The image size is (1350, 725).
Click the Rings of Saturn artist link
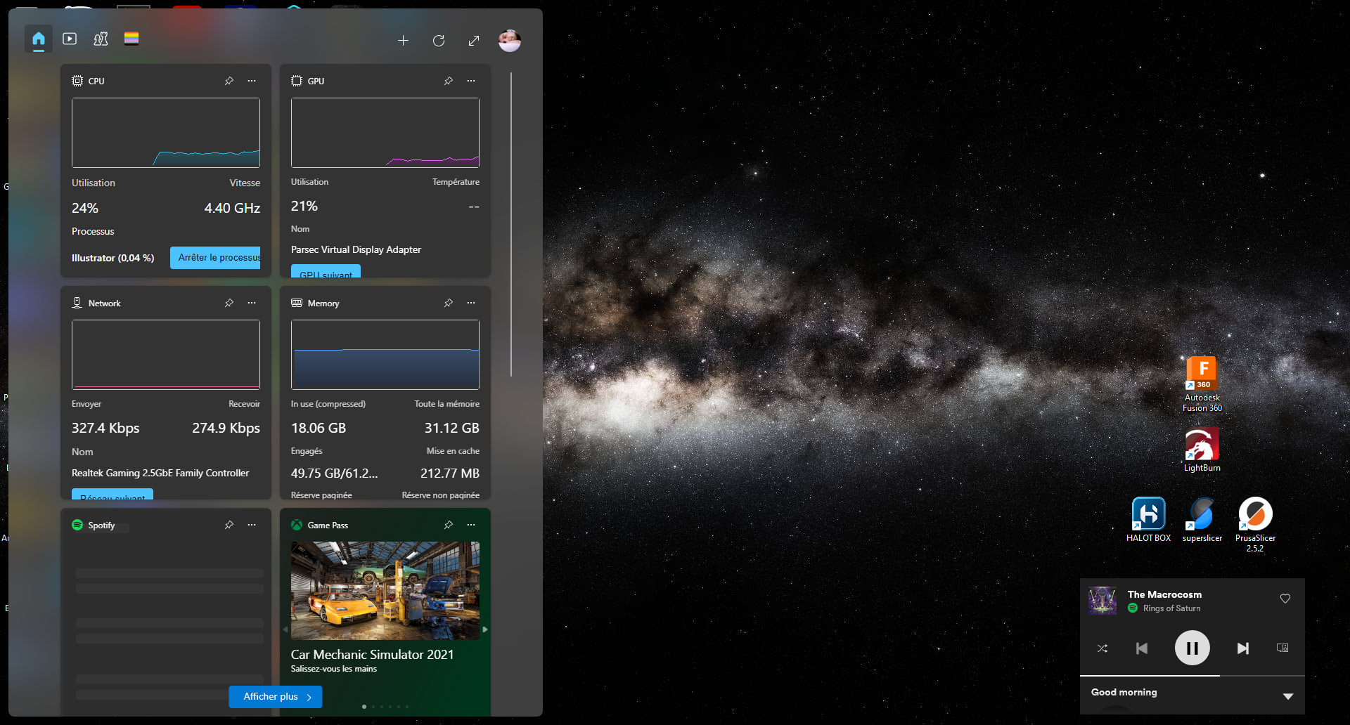[x=1172, y=608]
